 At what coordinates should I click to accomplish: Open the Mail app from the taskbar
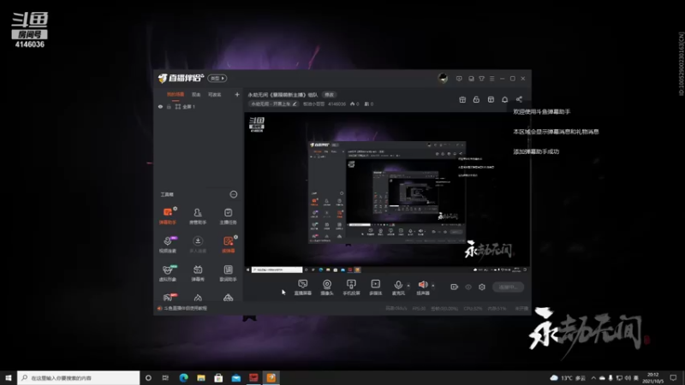pyautogui.click(x=236, y=377)
